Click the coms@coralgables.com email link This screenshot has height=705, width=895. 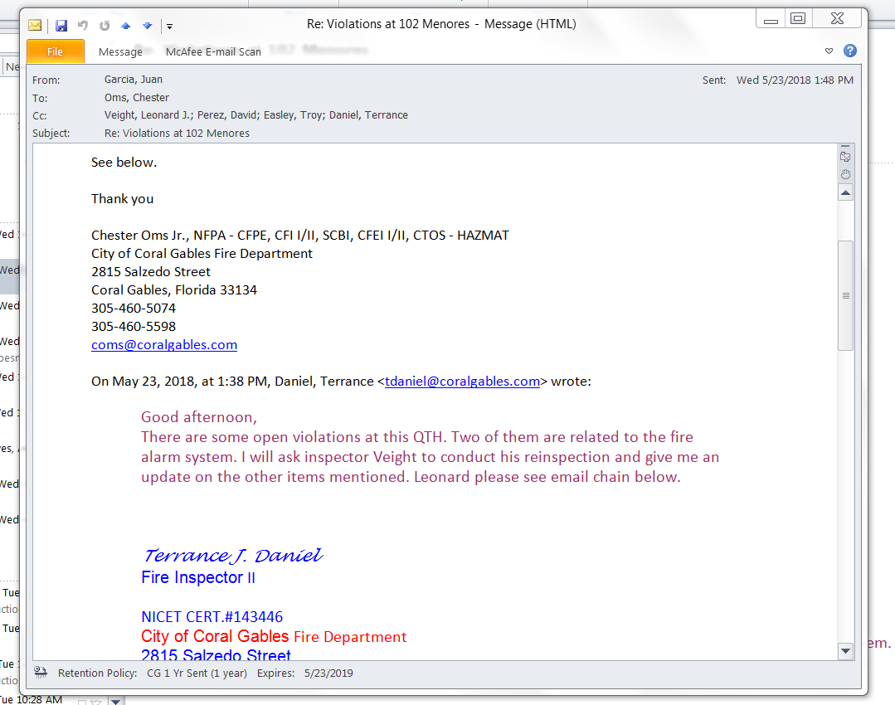point(164,345)
